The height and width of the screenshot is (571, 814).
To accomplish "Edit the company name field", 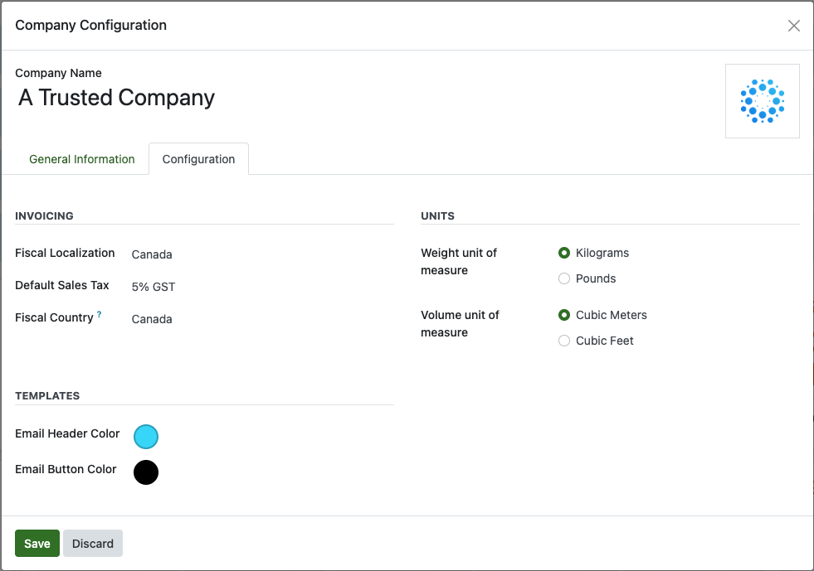I will 116,98.
